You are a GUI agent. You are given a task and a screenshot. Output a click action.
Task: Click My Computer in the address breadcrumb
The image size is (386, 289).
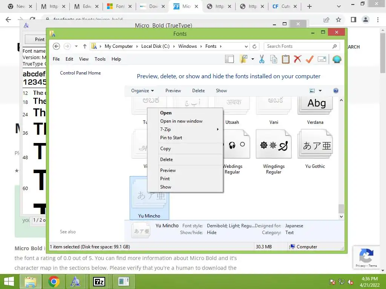(119, 46)
